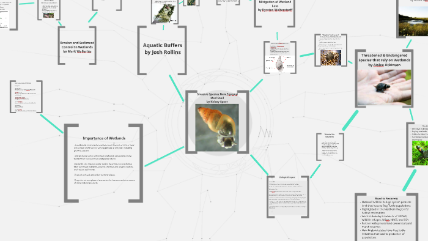Select paragraph 'They also act as a place of recreation'
This screenshot has height=241, width=428.
(105, 182)
